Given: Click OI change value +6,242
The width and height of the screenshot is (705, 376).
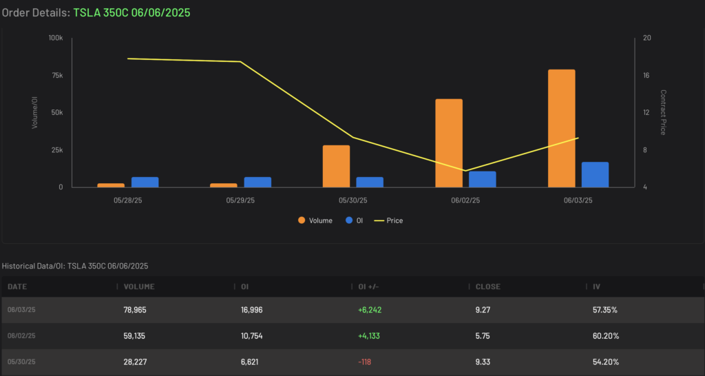Looking at the screenshot, I should pyautogui.click(x=370, y=310).
